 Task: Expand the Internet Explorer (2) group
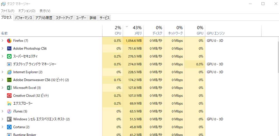point(2,72)
